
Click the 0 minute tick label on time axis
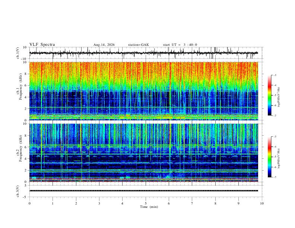(29, 203)
